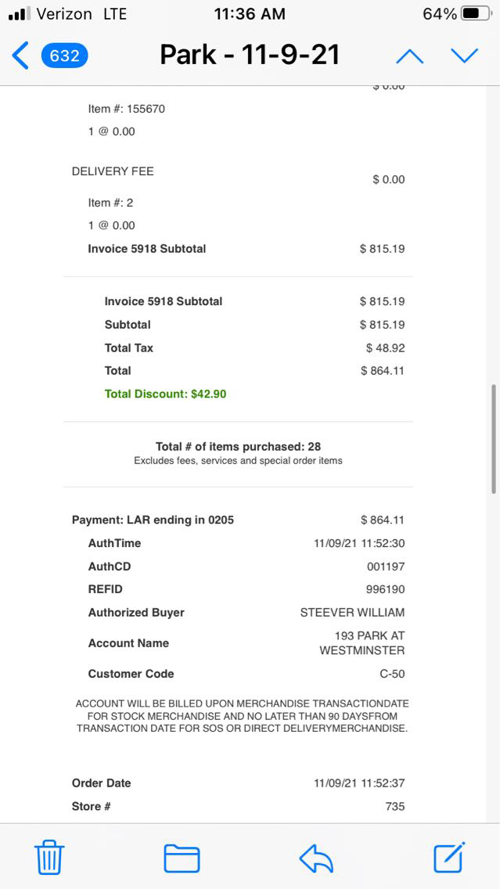Tap the email subject 'Park - 11-9-21'
Screen dimensions: 500x889
click(x=250, y=55)
